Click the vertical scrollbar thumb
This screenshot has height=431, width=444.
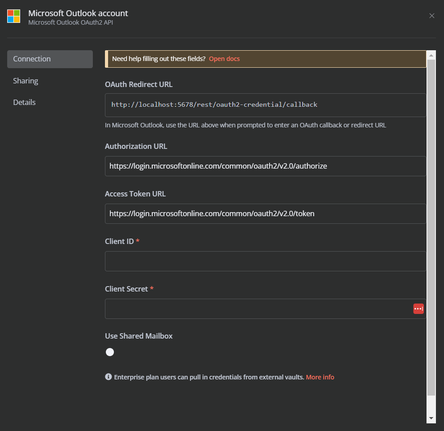pos(431,224)
